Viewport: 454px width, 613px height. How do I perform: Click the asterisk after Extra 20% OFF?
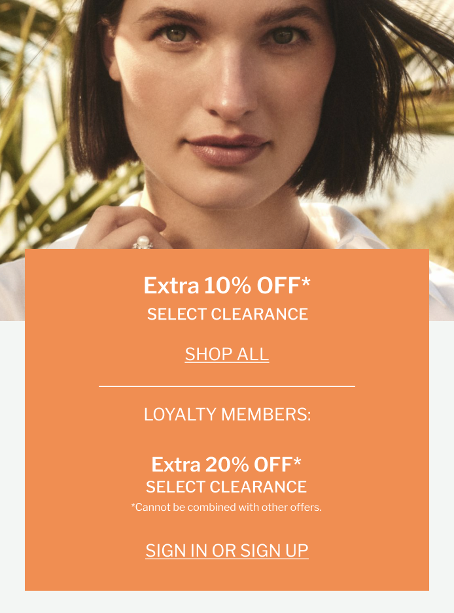click(x=298, y=461)
